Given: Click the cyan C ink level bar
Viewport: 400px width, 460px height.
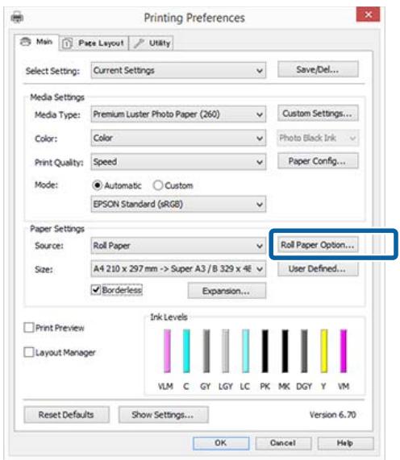Looking at the screenshot, I should tap(186, 351).
